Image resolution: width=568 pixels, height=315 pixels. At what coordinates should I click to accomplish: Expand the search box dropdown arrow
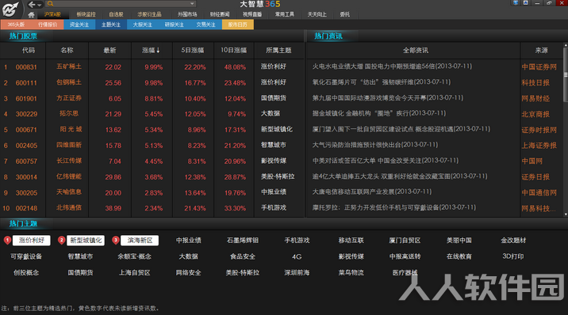(192, 4)
